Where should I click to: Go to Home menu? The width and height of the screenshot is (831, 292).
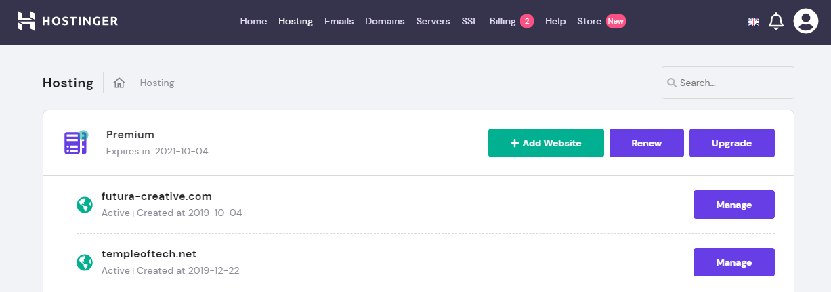(x=253, y=21)
